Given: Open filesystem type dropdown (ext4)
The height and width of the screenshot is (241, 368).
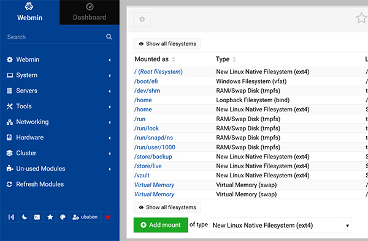Looking at the screenshot, I should 280,225.
